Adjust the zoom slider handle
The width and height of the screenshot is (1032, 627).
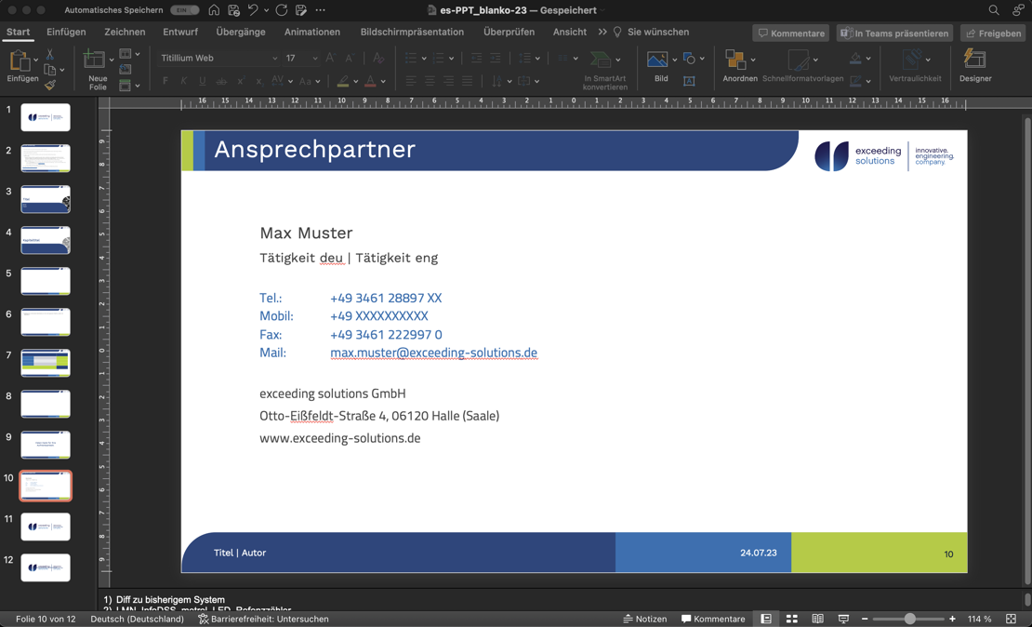(x=910, y=619)
